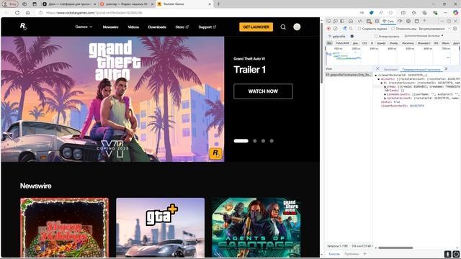Click the GET LAUNCHER button
This screenshot has width=461, height=259.
(x=256, y=27)
